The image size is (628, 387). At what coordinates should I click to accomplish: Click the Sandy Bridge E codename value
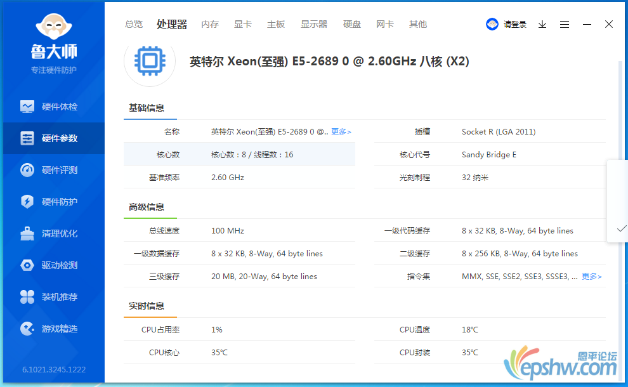click(489, 155)
